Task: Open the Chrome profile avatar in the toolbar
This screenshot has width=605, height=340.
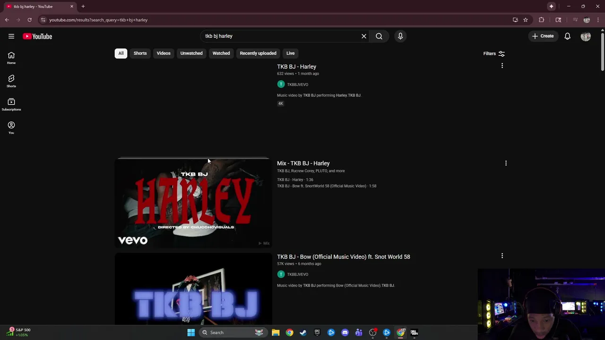Action: tap(587, 20)
